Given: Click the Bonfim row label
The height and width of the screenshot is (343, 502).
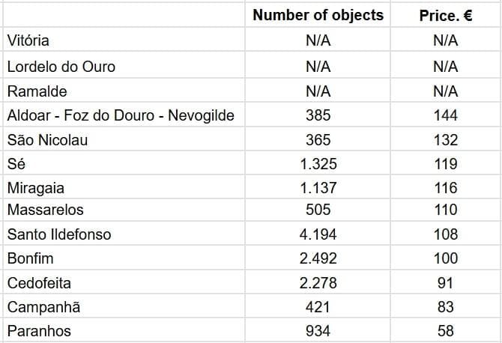Looking at the screenshot, I should [30, 258].
